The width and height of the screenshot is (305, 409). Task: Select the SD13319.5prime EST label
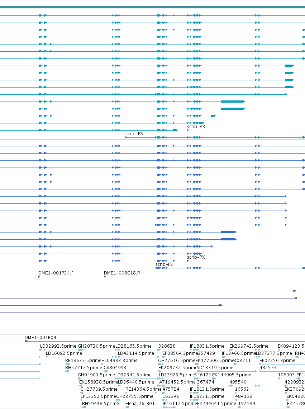point(215,367)
